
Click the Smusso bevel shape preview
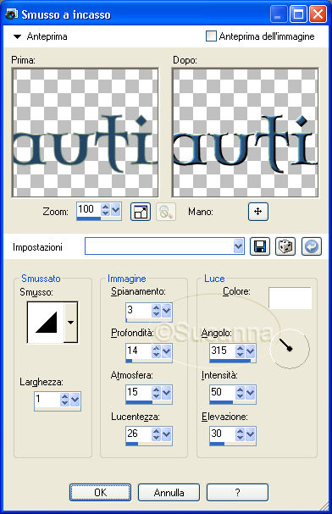(x=46, y=323)
